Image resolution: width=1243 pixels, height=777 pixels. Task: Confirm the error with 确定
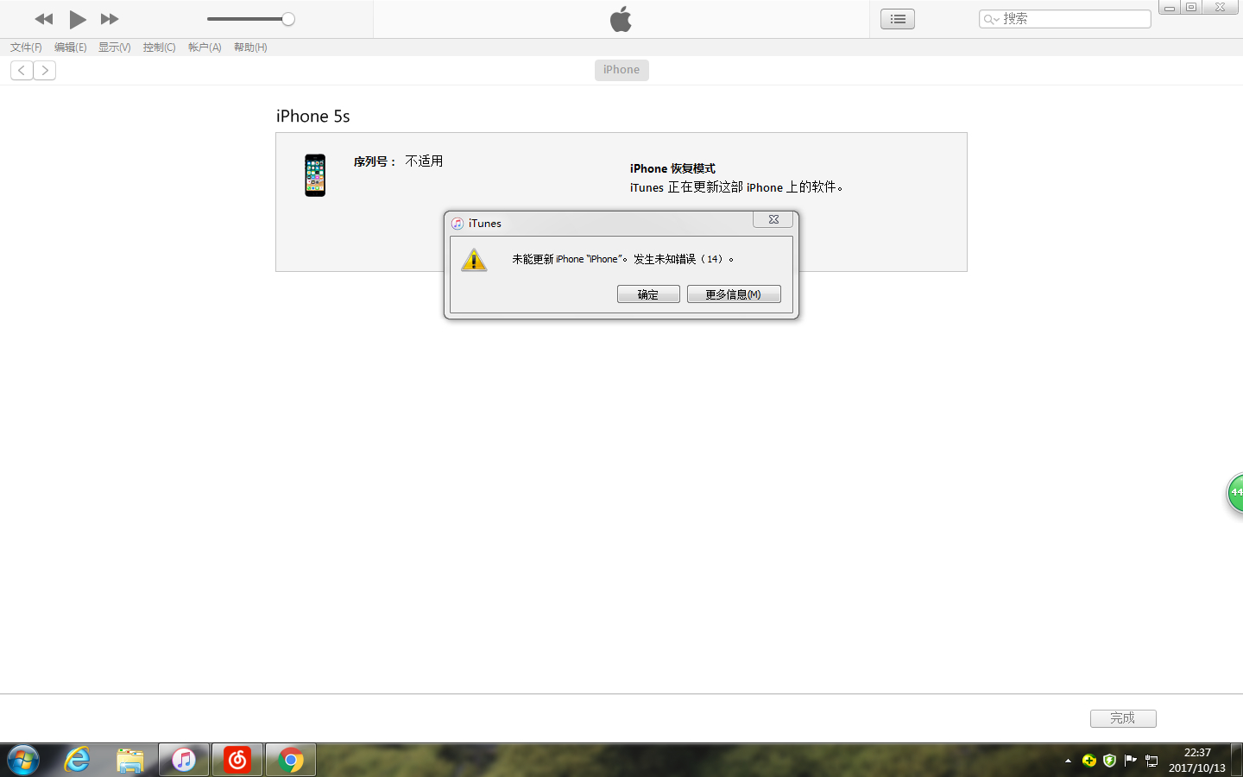coord(648,294)
